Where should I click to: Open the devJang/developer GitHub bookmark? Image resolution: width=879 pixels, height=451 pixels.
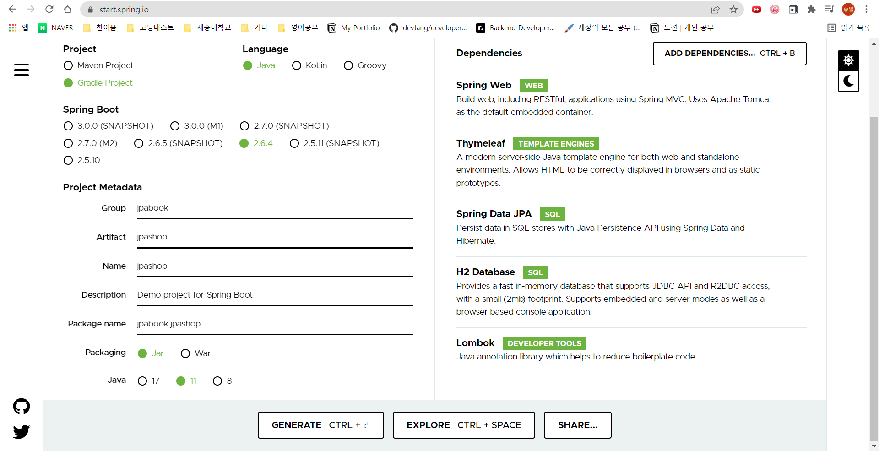point(428,28)
